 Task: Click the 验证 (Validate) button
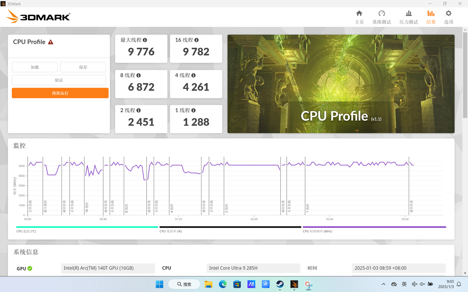59,80
